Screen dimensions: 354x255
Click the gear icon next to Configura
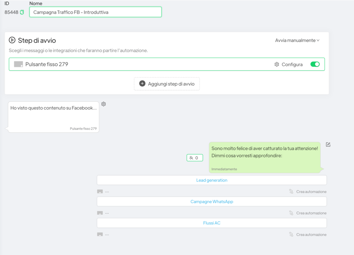click(277, 65)
